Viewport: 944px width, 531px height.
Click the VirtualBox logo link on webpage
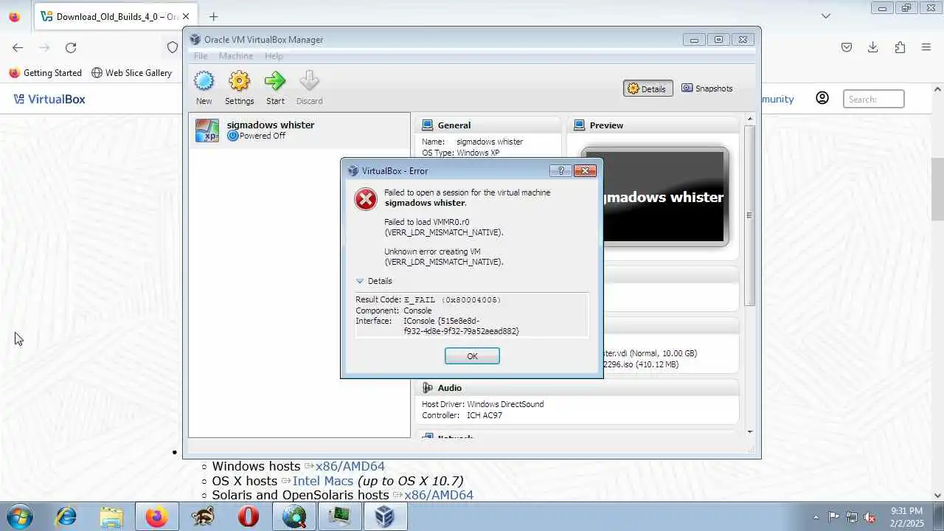(x=49, y=99)
